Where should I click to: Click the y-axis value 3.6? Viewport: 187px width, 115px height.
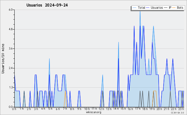click(x=11, y=48)
